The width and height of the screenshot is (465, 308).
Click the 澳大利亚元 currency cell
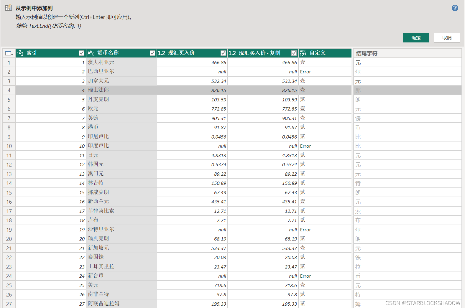pos(121,62)
